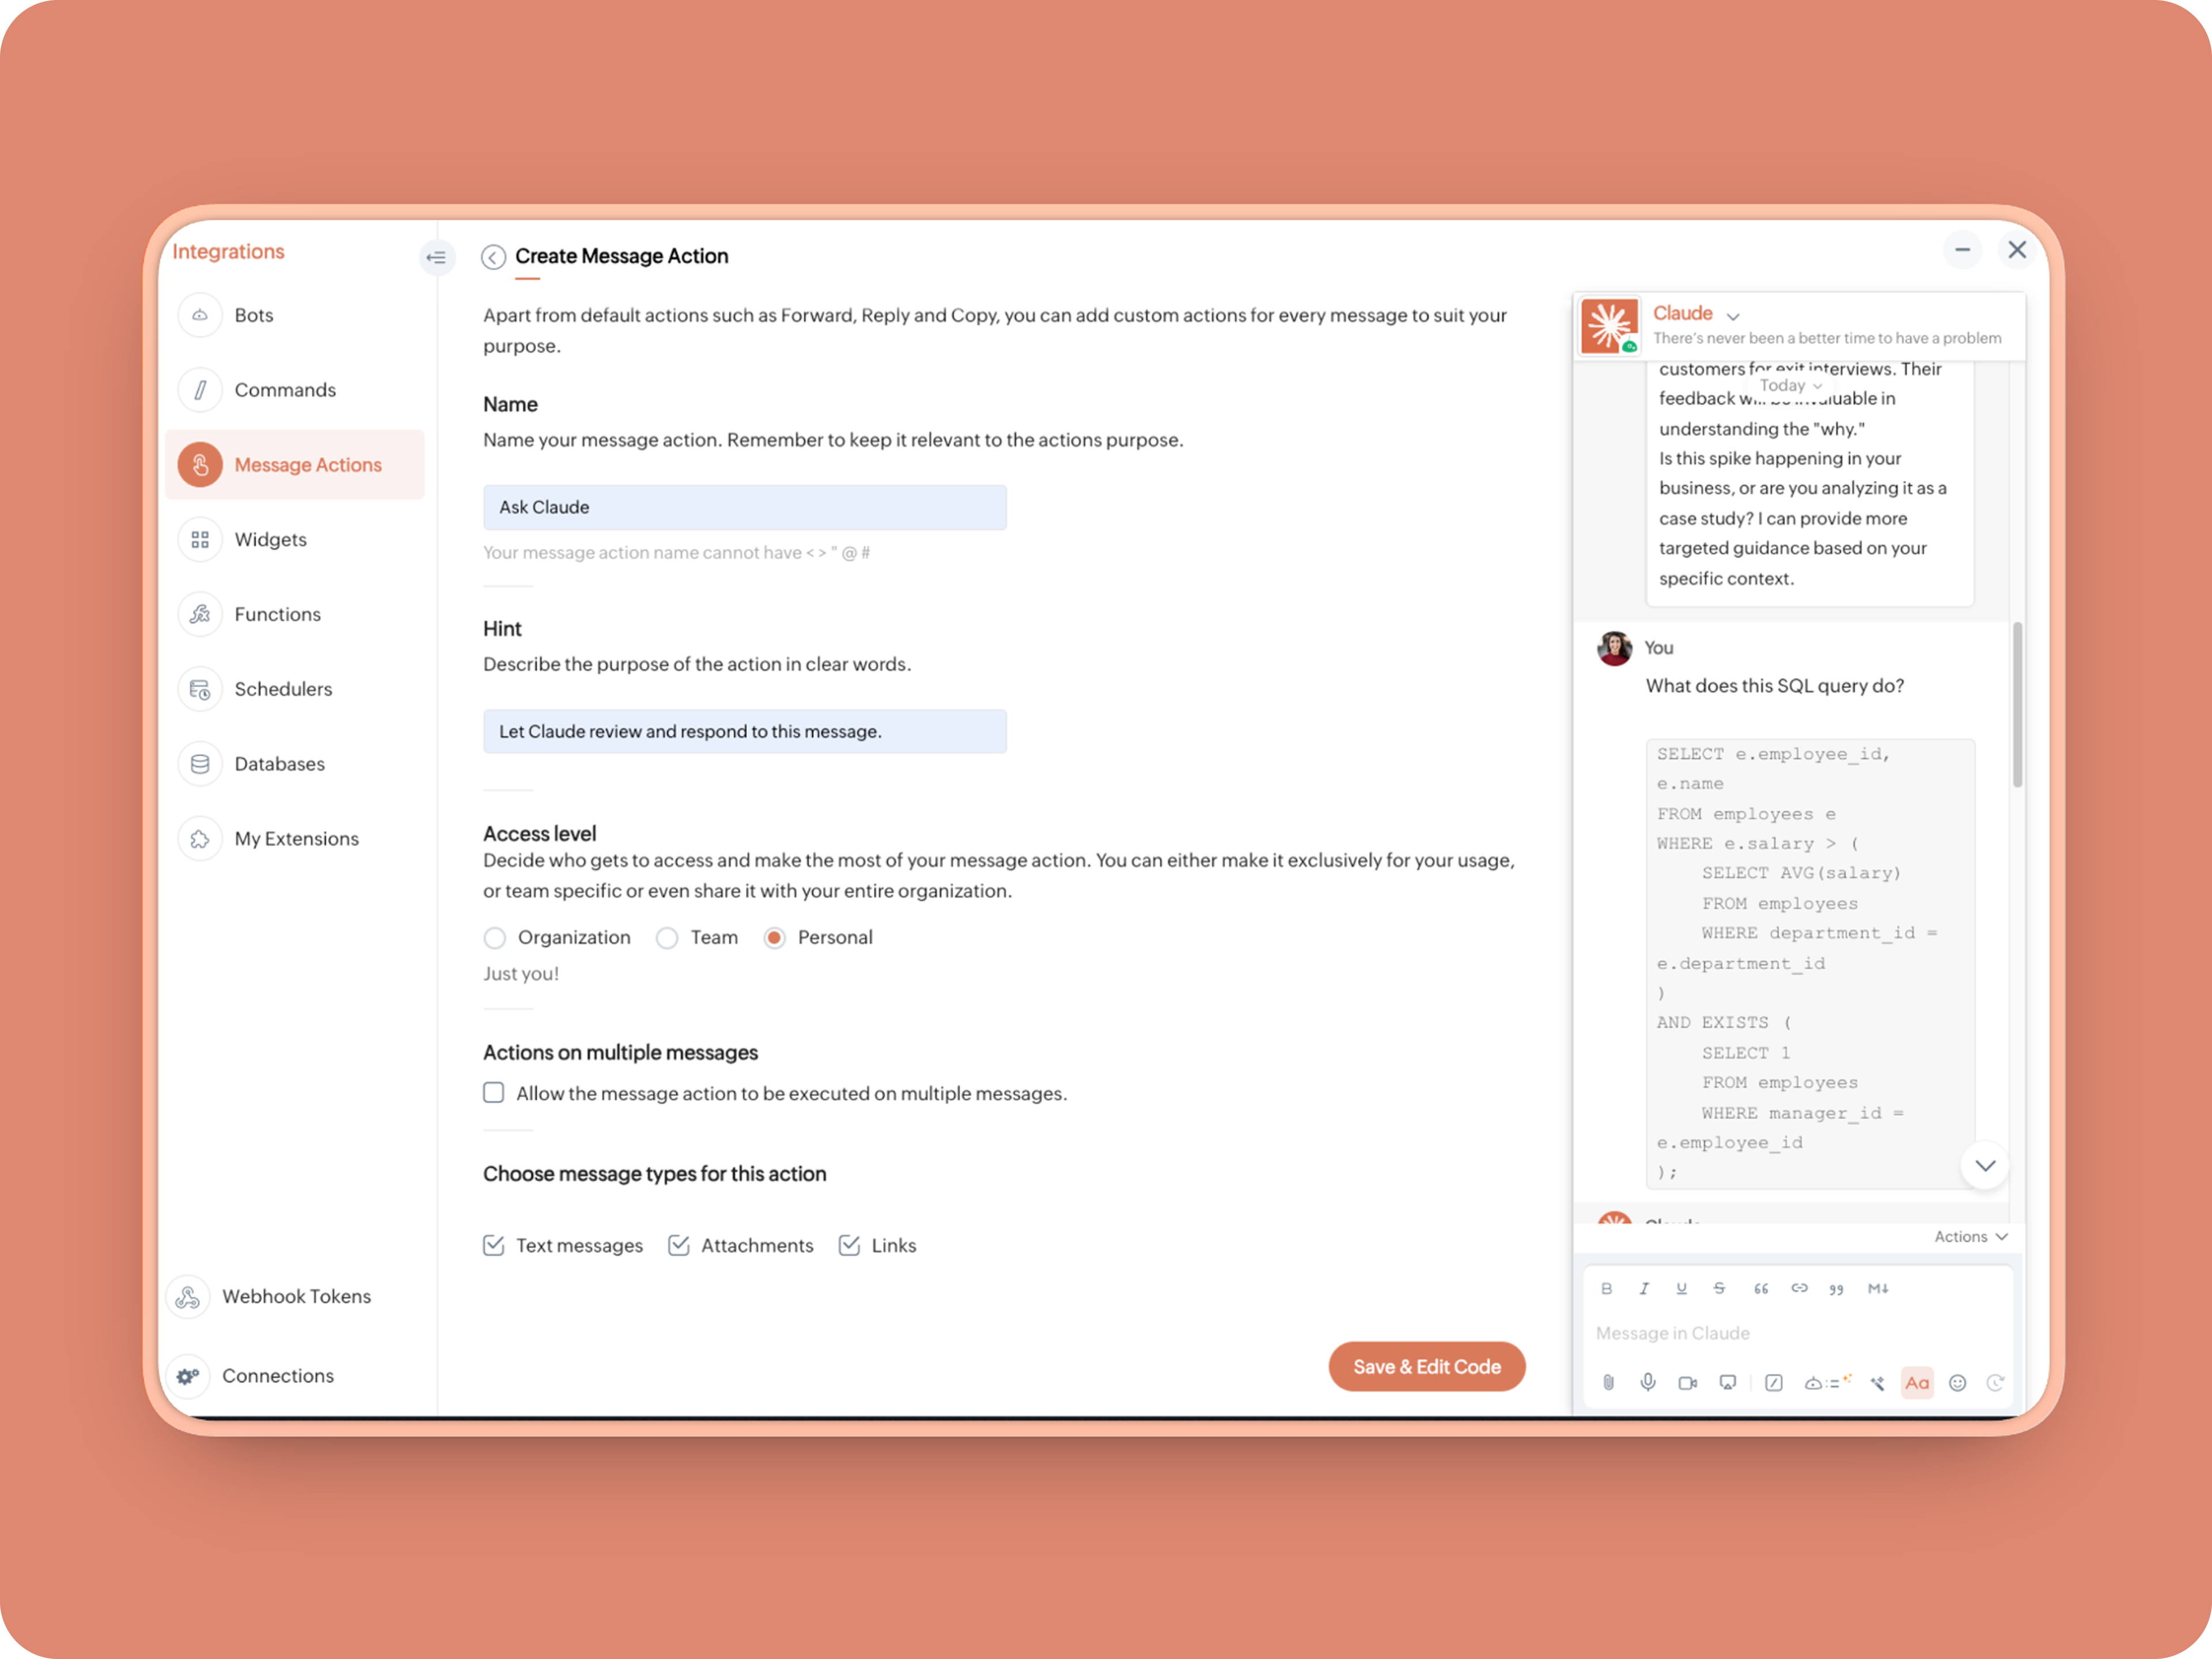Click Save & Edit Code button
This screenshot has height=1659, width=2212.
[x=1426, y=1366]
